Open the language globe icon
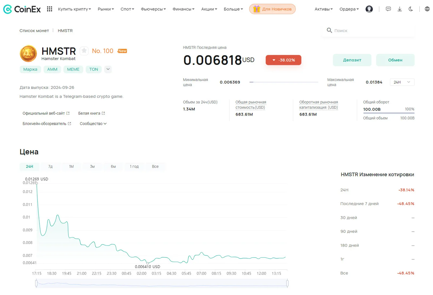 pyautogui.click(x=427, y=9)
